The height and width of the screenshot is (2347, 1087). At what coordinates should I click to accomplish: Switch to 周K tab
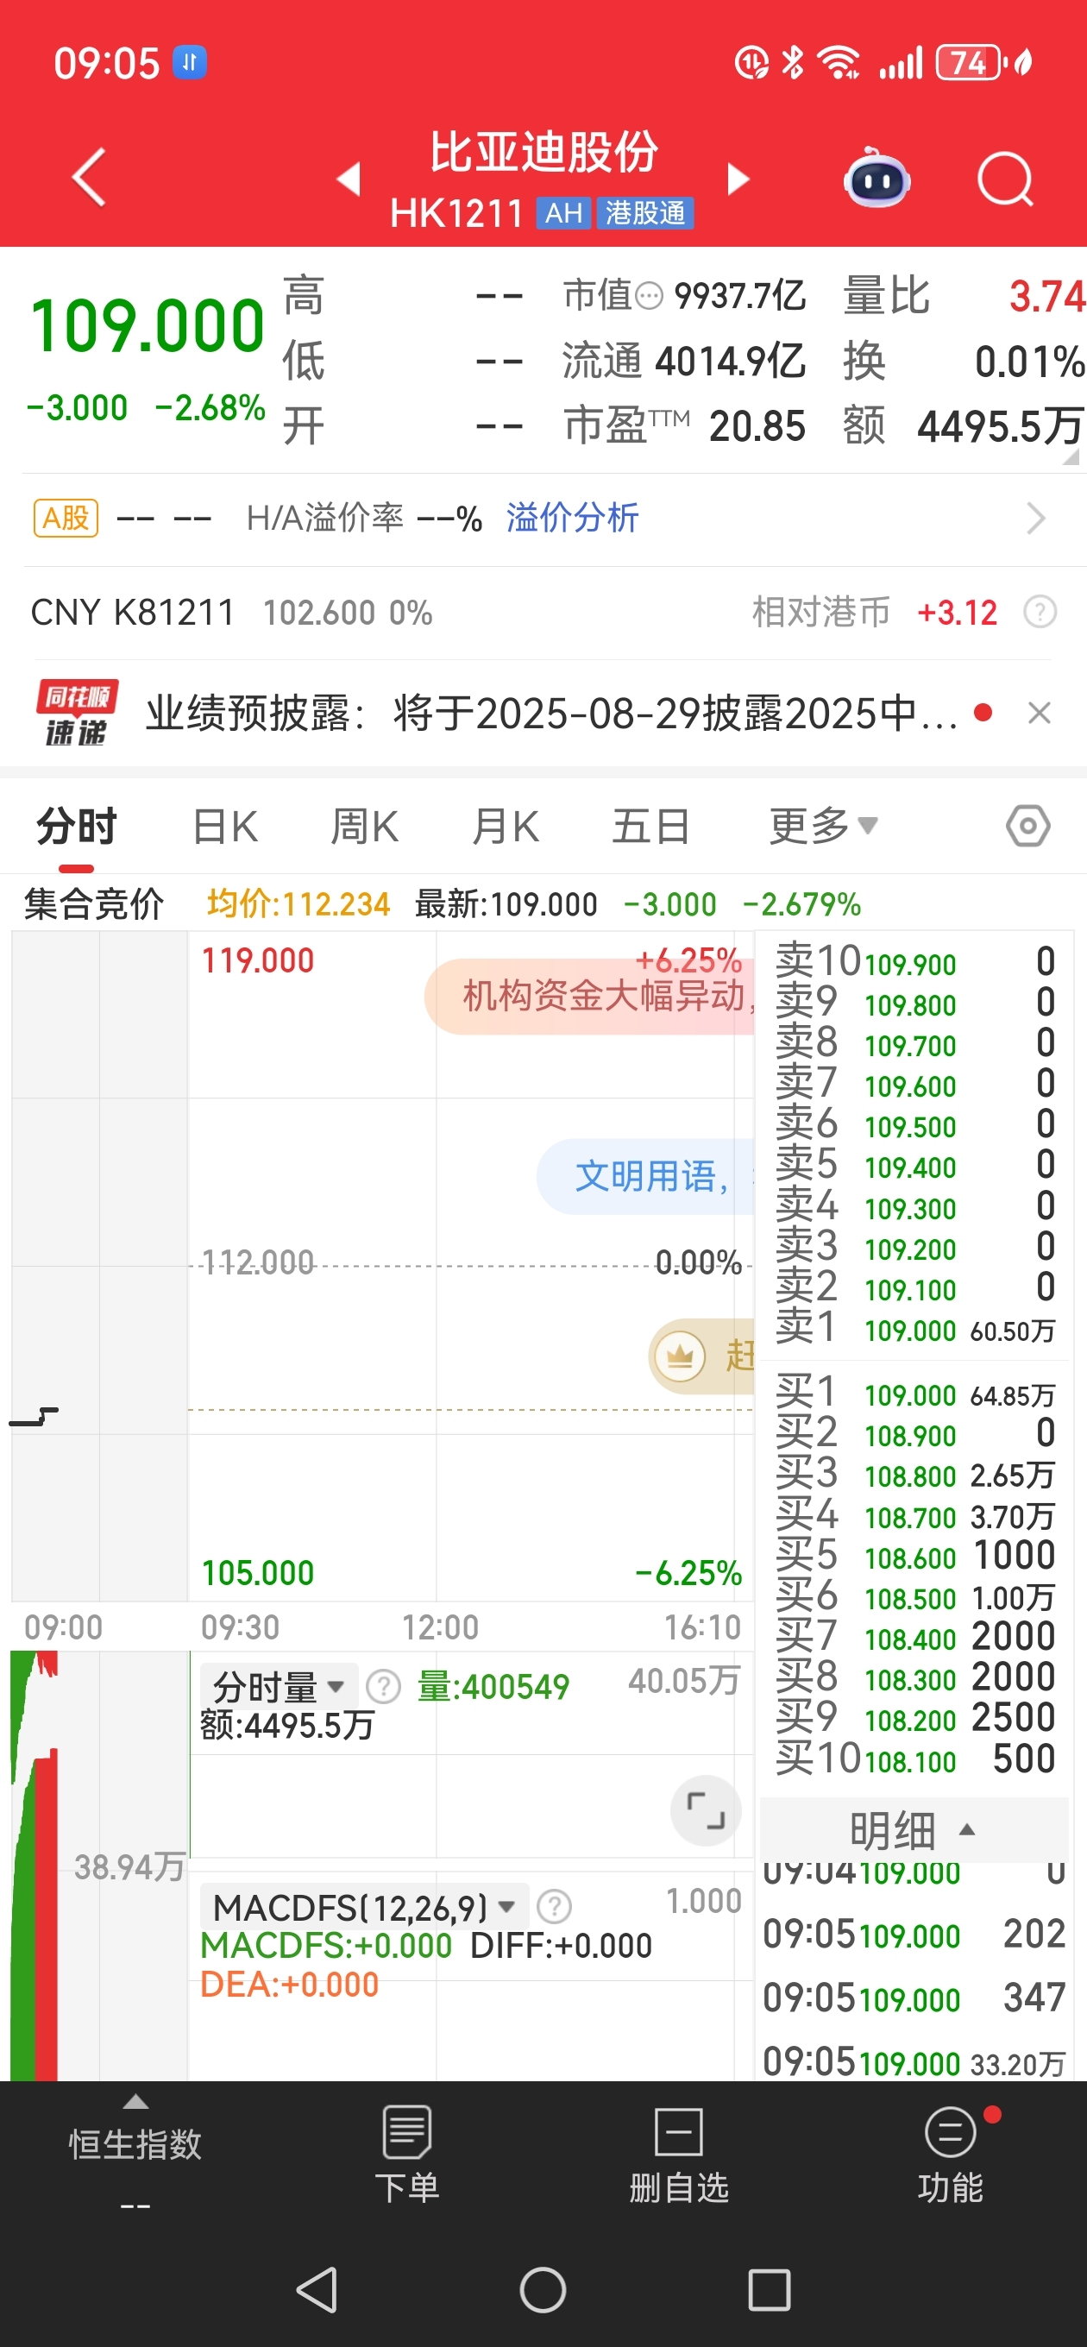tap(364, 827)
